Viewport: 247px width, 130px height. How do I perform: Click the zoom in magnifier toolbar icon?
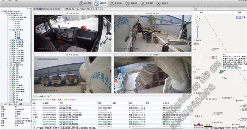coord(61,9)
